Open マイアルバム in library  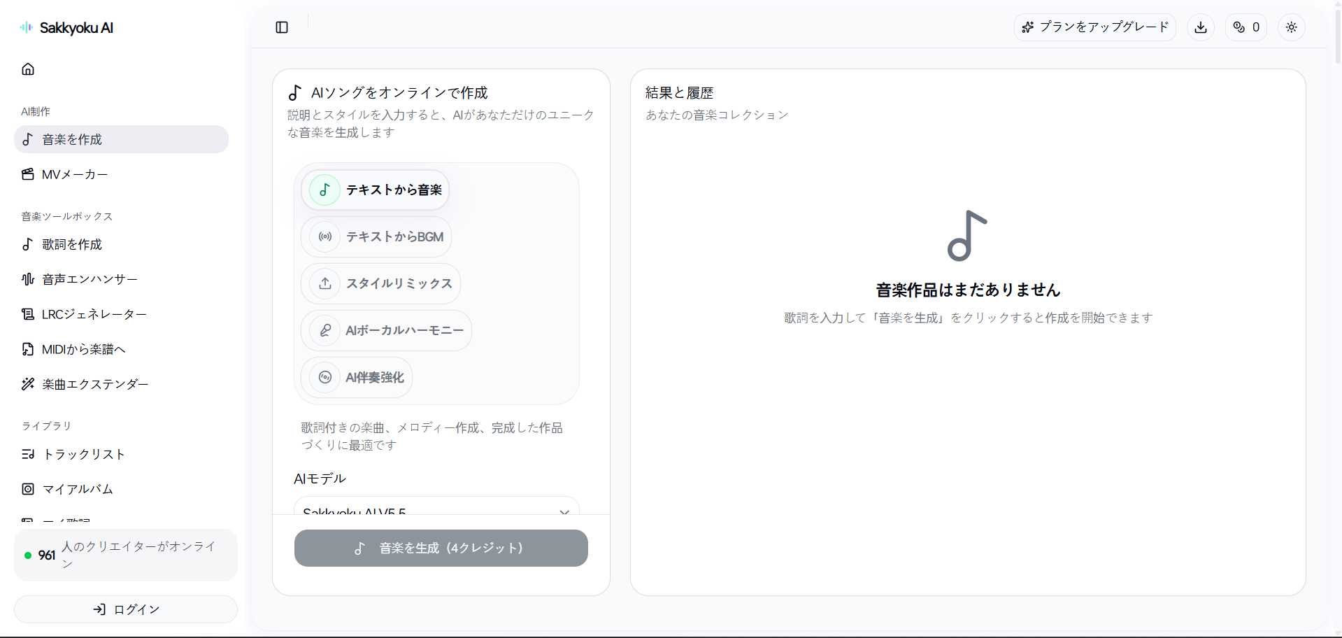[121, 489]
